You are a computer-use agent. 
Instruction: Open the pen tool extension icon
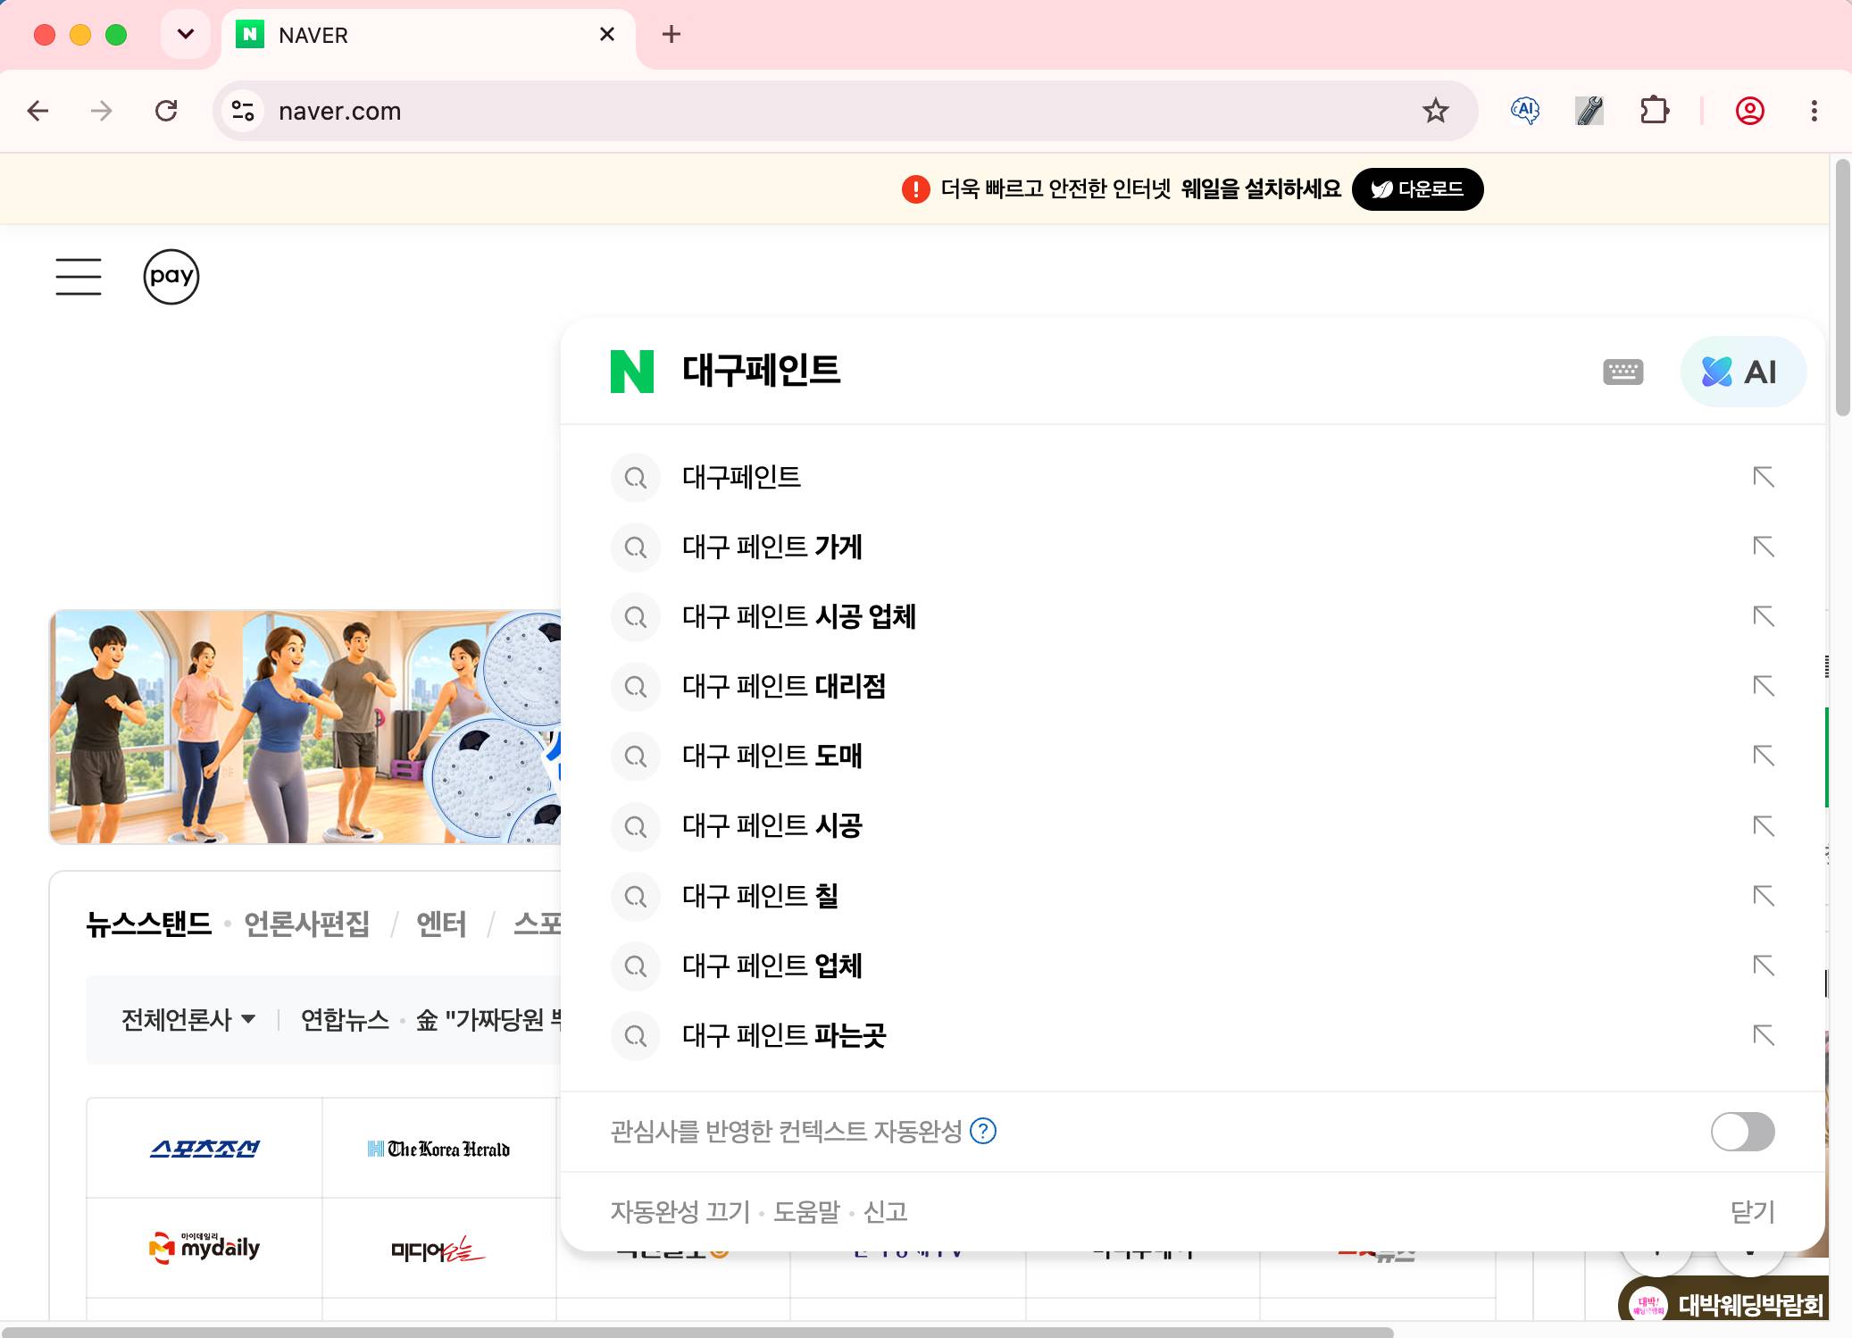click(1589, 111)
